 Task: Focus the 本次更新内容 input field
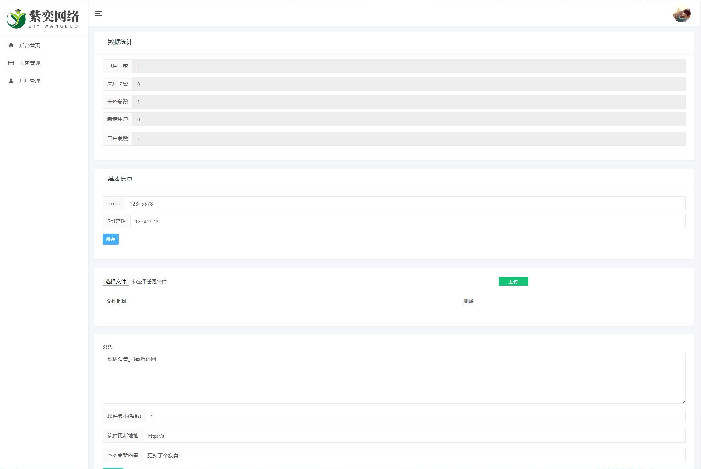pos(414,455)
